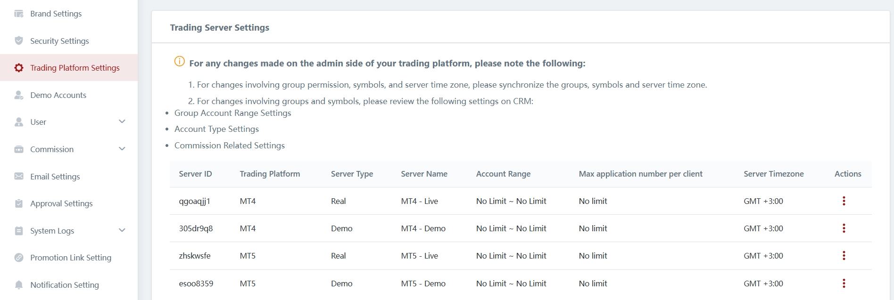Click the Email Settings envelope icon
894x300 pixels.
pyautogui.click(x=19, y=176)
